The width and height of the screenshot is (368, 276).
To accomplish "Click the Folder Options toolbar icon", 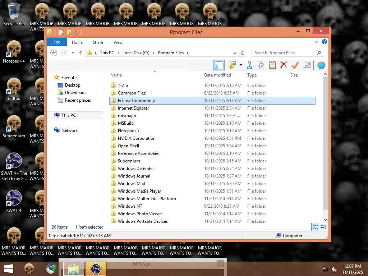I will click(232, 65).
